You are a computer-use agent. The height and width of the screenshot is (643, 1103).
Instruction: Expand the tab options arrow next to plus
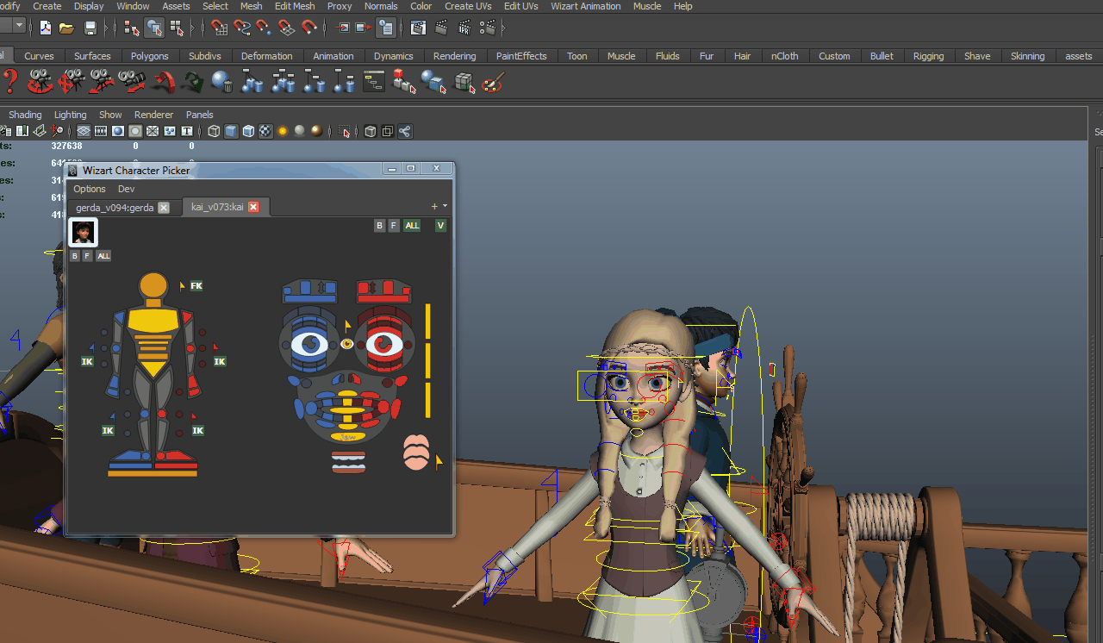[445, 205]
